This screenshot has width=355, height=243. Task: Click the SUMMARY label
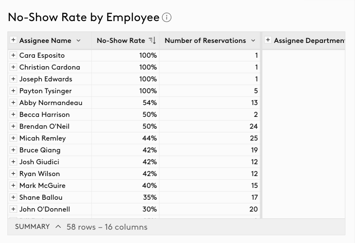(x=32, y=227)
